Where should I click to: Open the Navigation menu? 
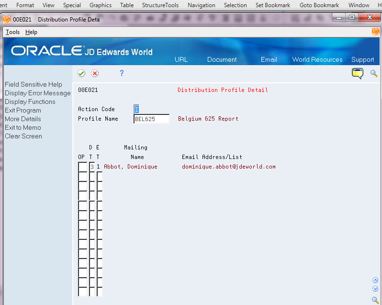202,5
